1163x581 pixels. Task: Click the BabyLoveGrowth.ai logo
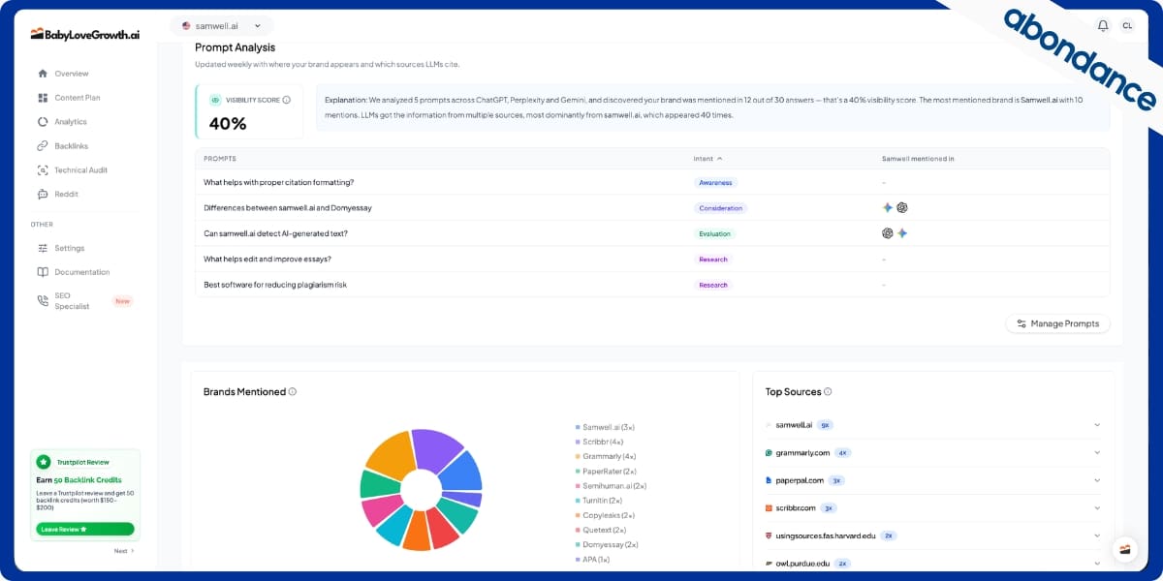[85, 34]
